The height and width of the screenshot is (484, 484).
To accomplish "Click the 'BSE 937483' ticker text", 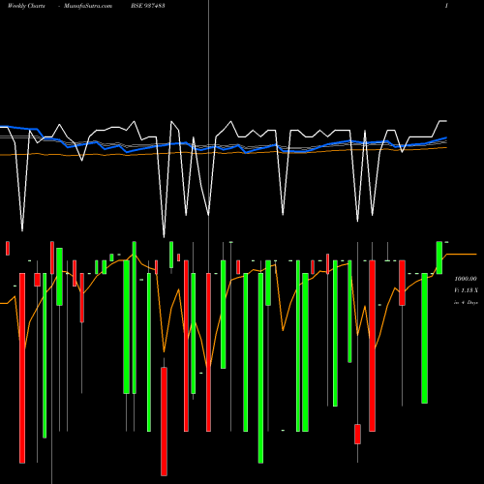I will click(x=148, y=6).
